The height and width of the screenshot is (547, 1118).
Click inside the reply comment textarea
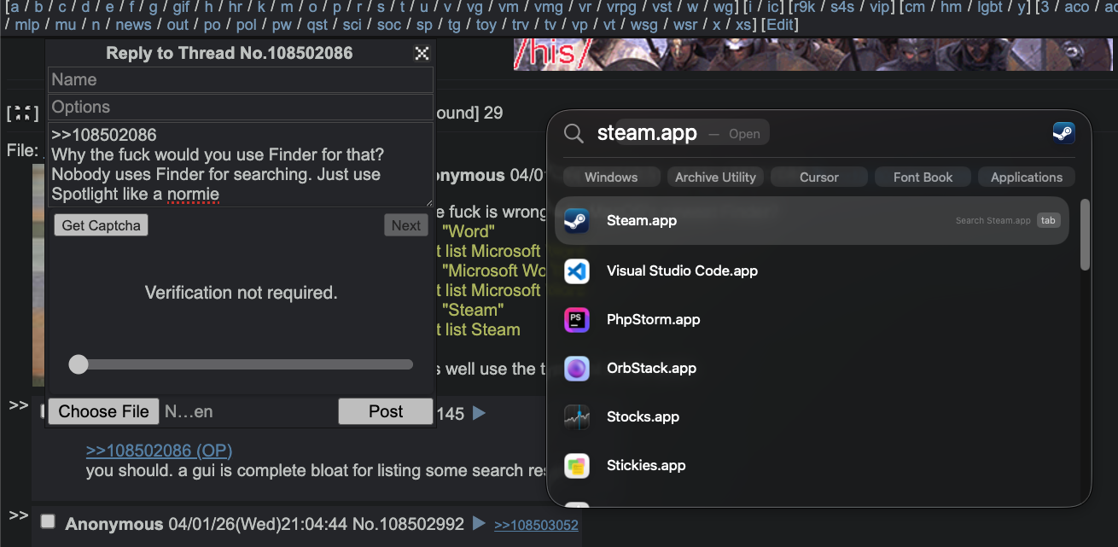[241, 165]
